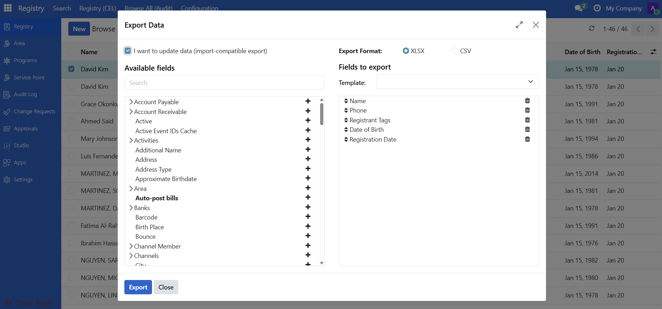Open the apps grid menu icon

(8, 8)
